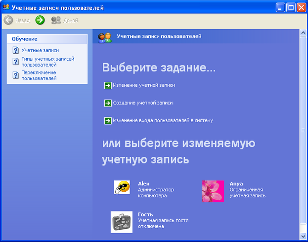Click the Назад toolbar label
Viewport: 308px width, 242px height.
click(x=23, y=20)
